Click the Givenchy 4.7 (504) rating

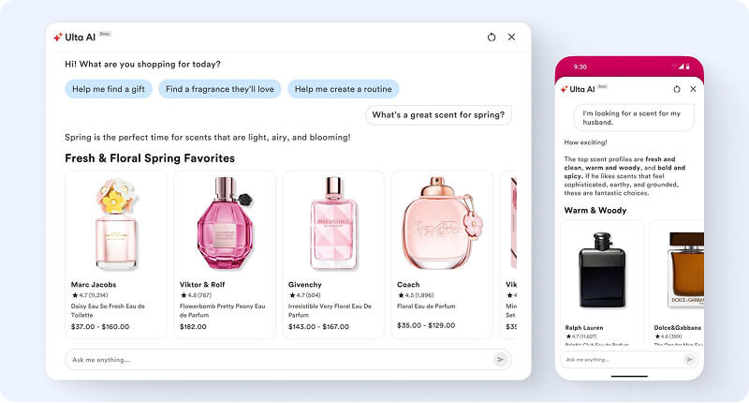coord(305,295)
